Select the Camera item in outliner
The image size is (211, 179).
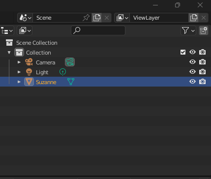click(45, 62)
